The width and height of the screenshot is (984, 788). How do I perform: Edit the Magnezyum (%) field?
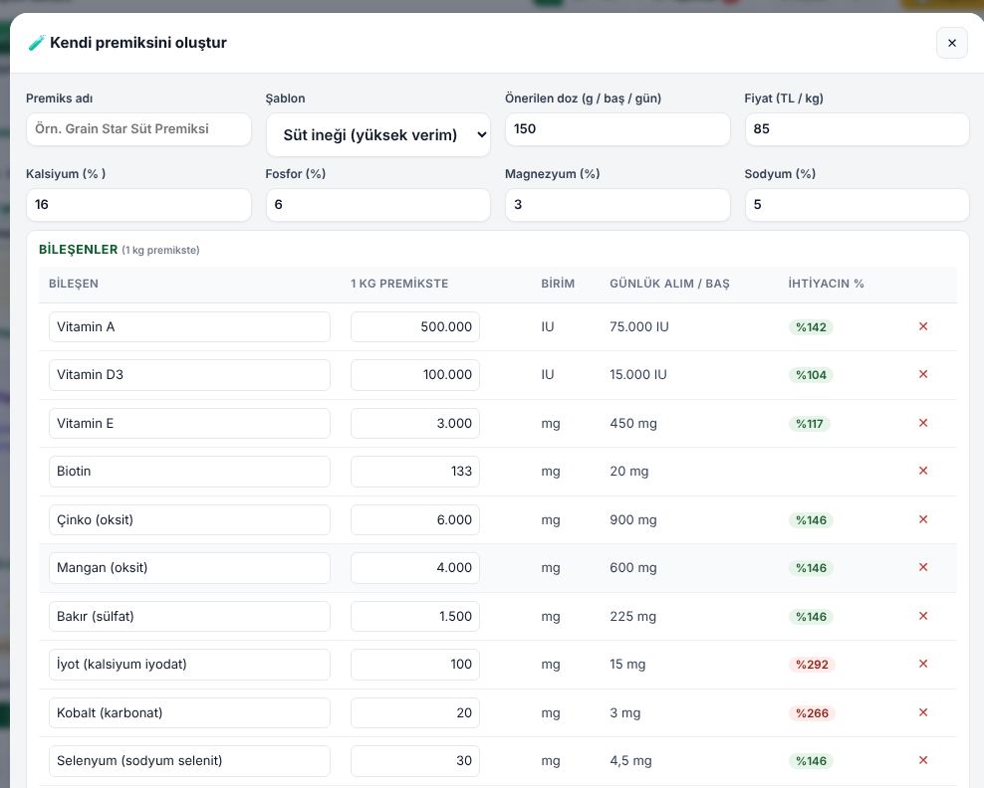click(x=617, y=205)
